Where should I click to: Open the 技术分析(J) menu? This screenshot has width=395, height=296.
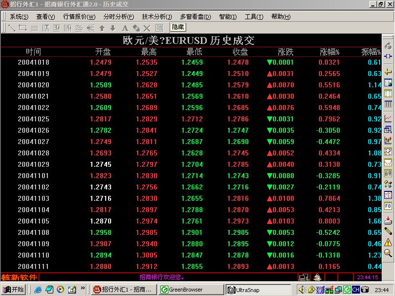157,17
